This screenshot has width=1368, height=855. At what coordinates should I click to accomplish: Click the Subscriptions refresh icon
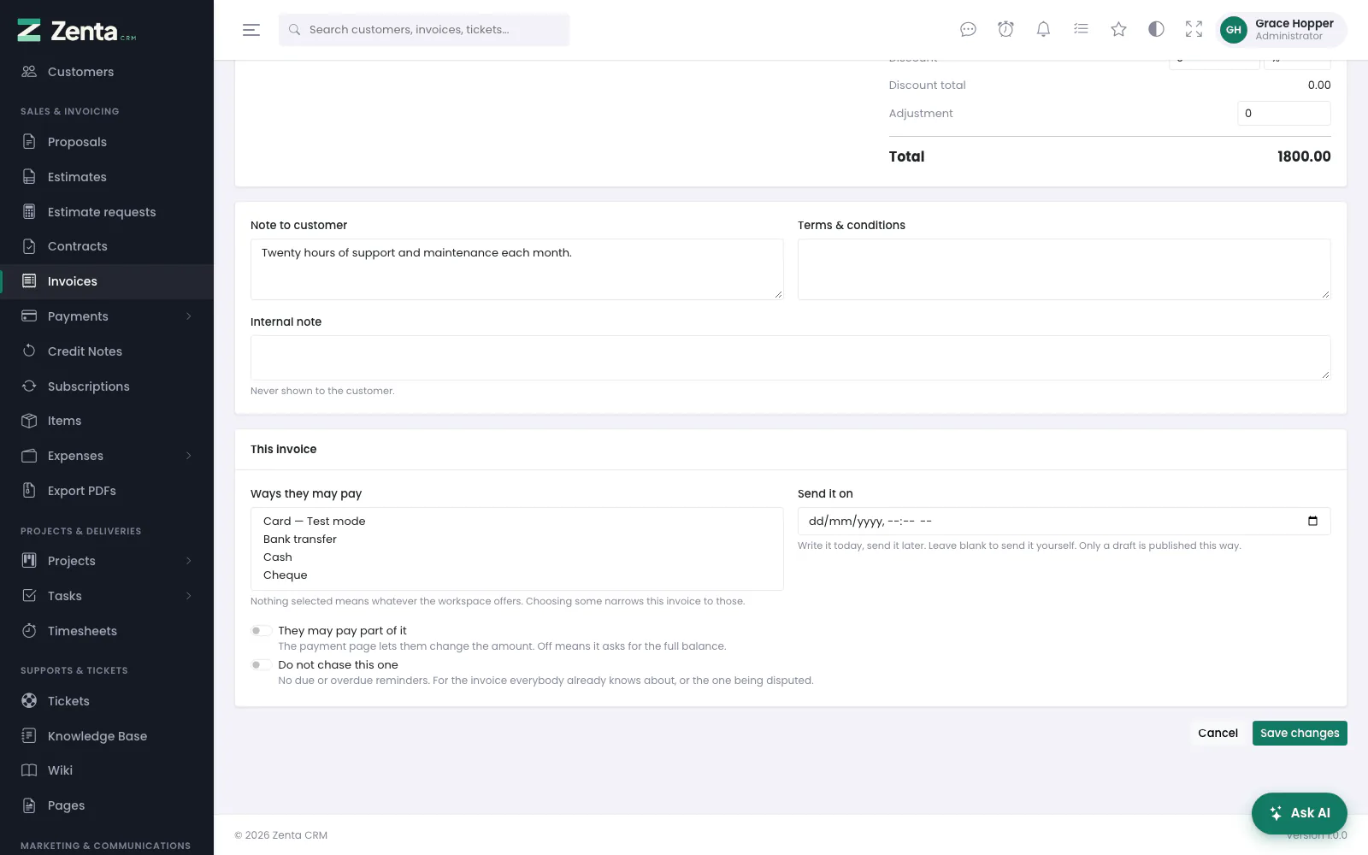(x=29, y=386)
